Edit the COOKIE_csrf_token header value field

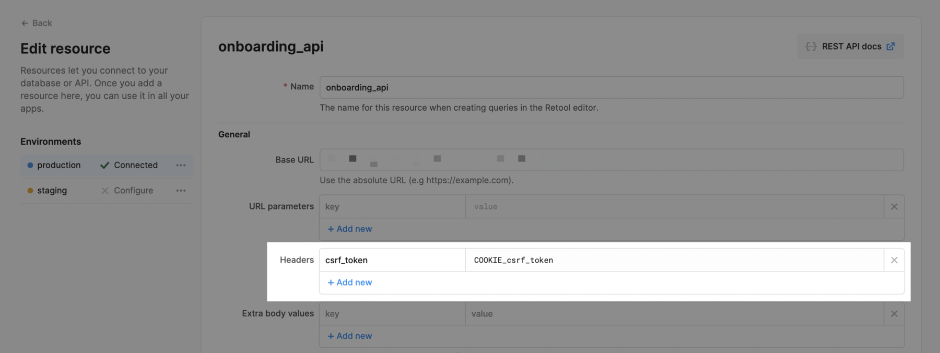tap(674, 260)
